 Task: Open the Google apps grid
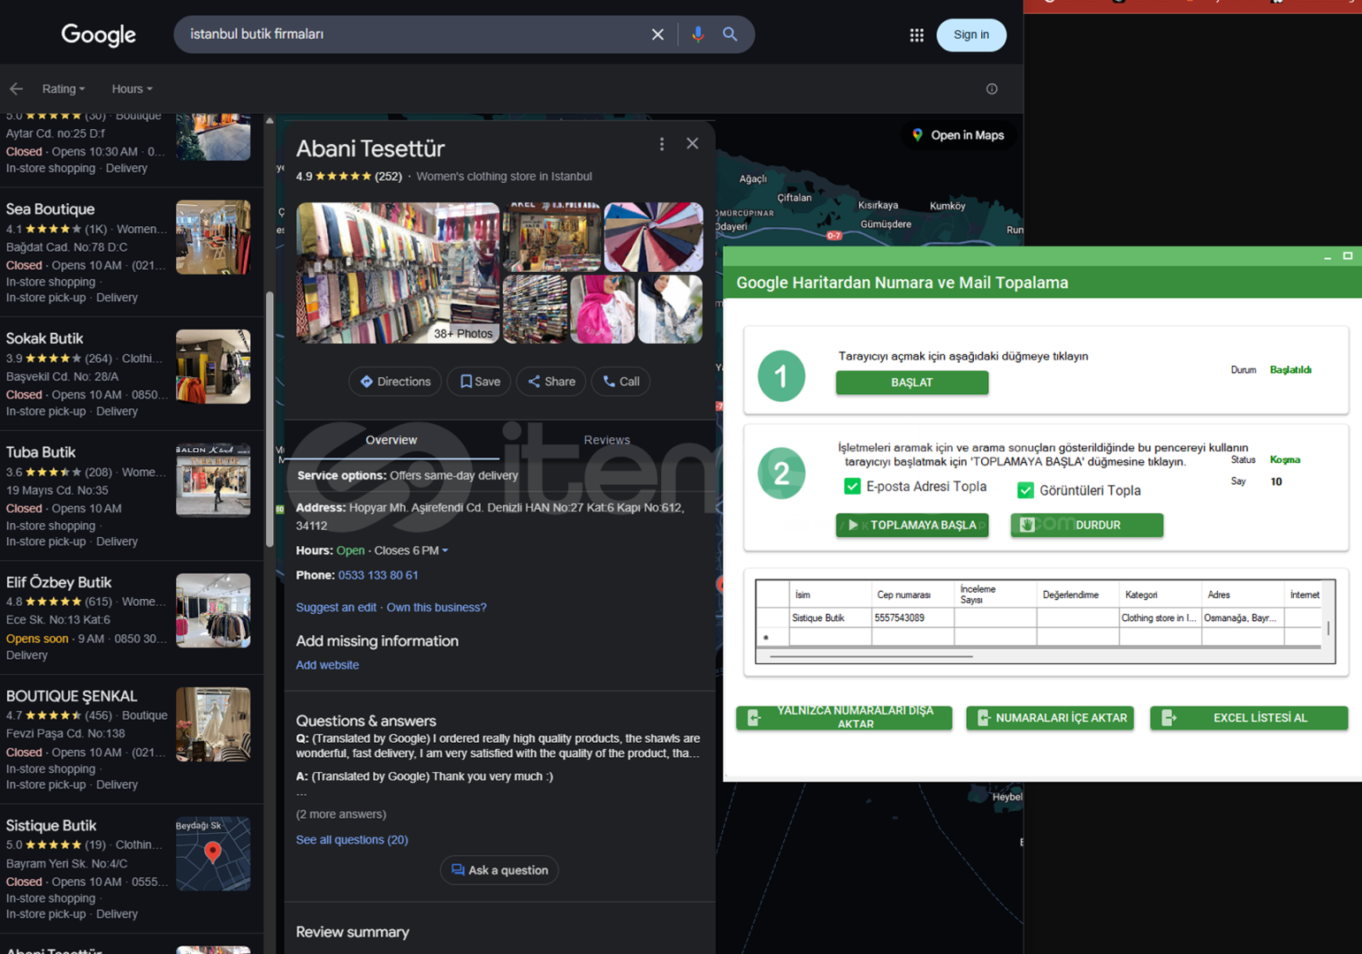coord(917,35)
